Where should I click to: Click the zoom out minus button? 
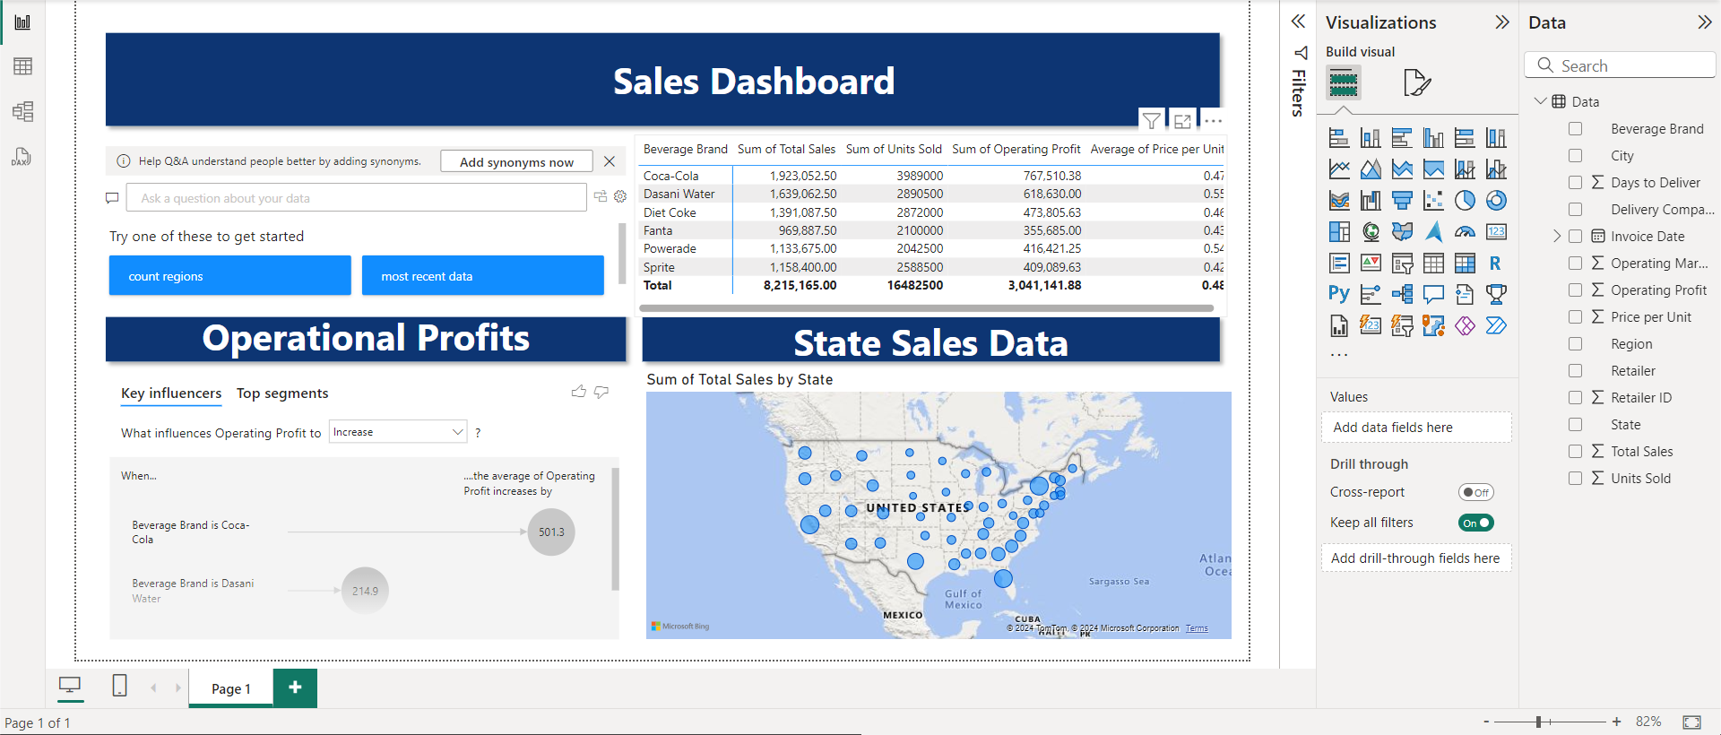[1486, 722]
